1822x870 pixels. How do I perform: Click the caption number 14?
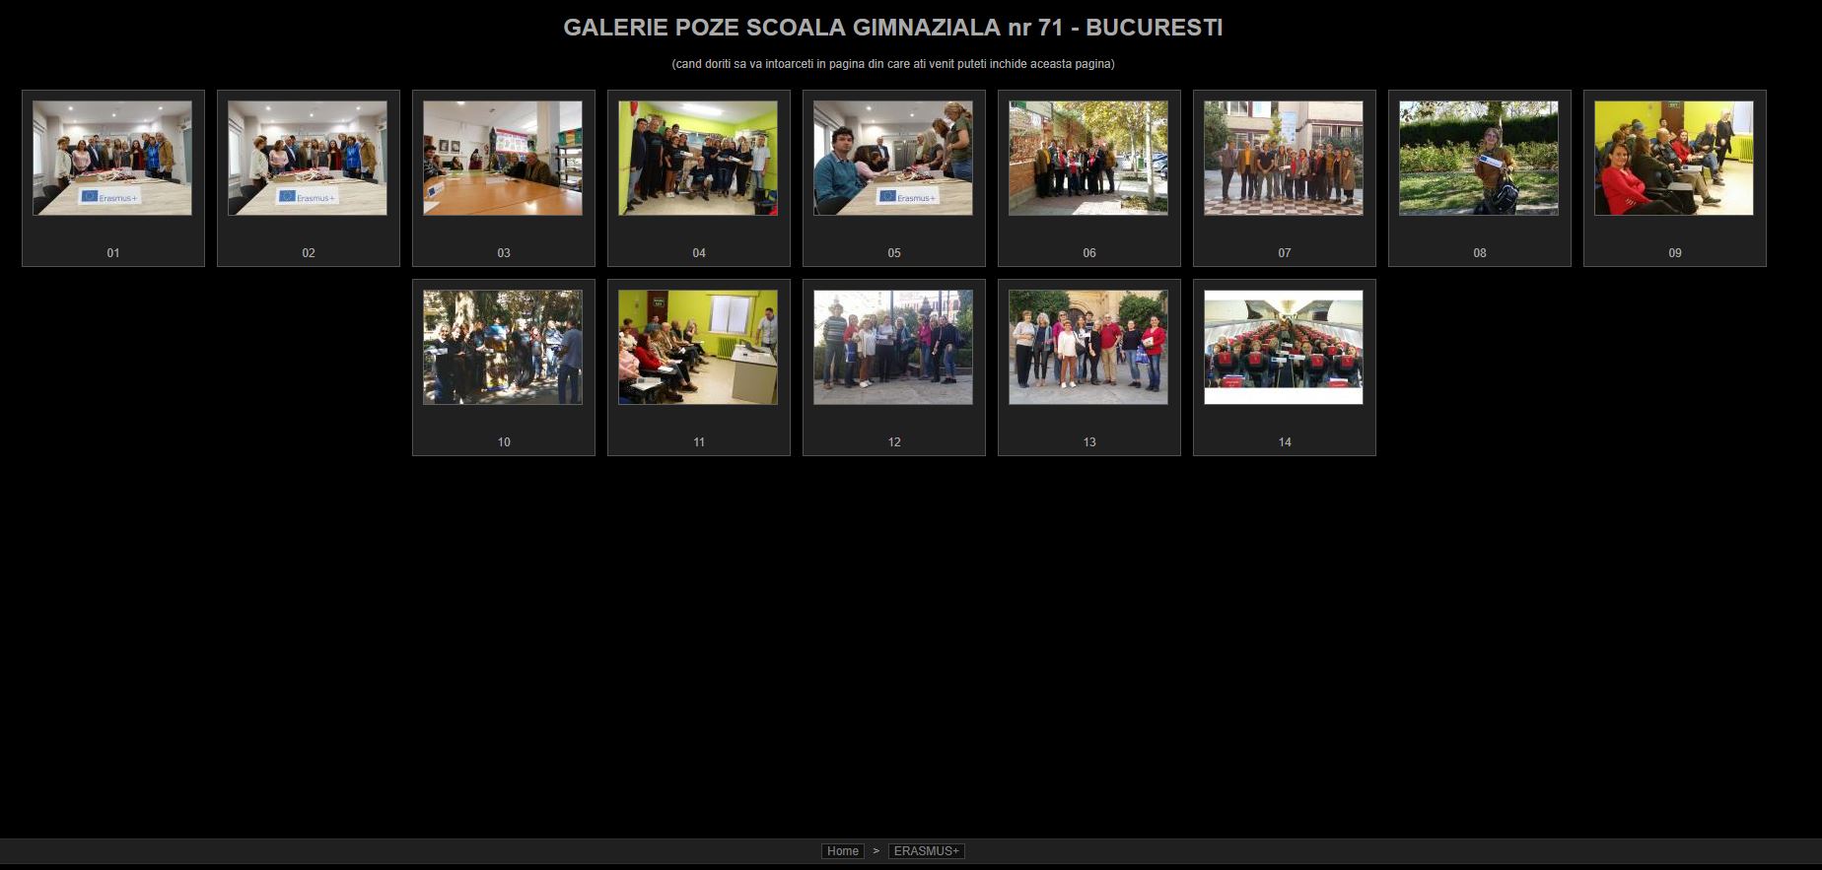click(1285, 442)
